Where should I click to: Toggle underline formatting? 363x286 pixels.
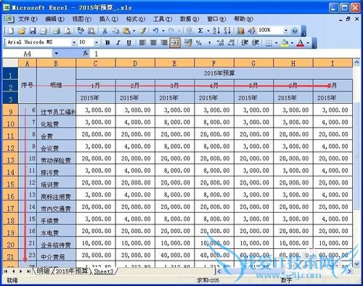point(129,43)
